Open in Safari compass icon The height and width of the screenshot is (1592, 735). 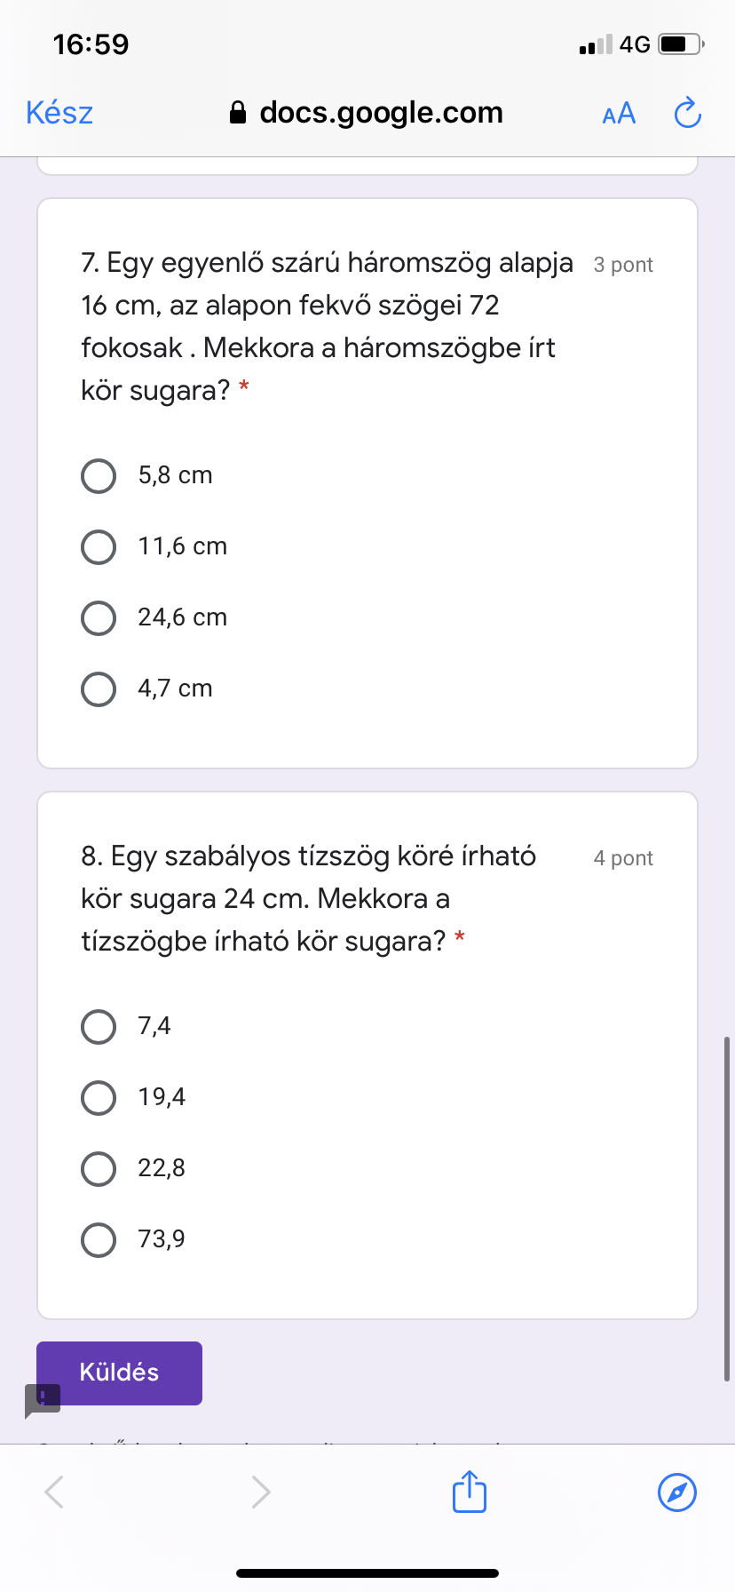[x=676, y=1492]
